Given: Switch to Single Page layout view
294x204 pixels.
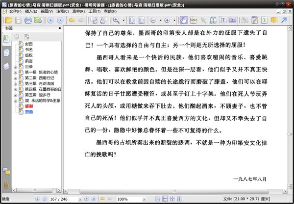Looking at the screenshot, I should click(x=158, y=199).
